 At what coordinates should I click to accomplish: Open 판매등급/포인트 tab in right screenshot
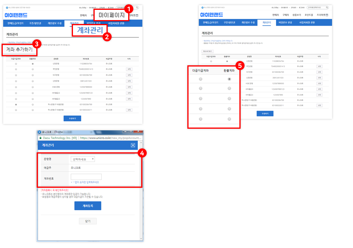click(211, 23)
